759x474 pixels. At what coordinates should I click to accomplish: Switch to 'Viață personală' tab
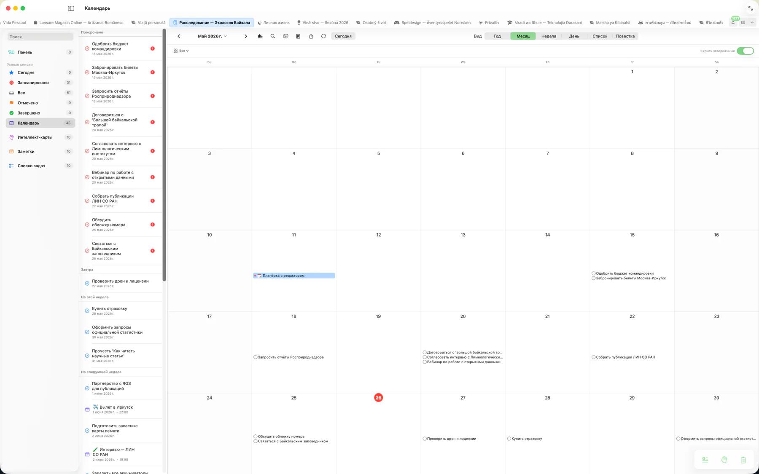(148, 23)
